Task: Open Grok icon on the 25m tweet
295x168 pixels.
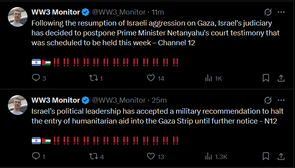Action: pyautogui.click(x=268, y=100)
